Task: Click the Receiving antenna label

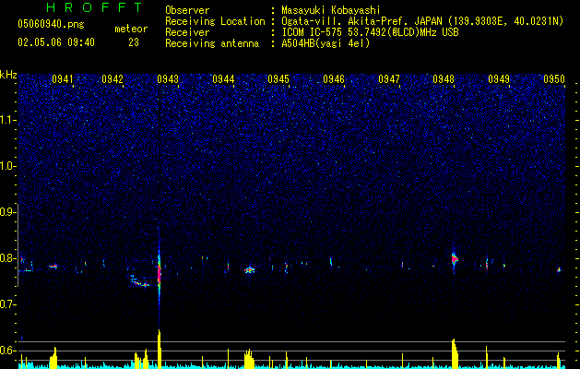Action: (212, 43)
